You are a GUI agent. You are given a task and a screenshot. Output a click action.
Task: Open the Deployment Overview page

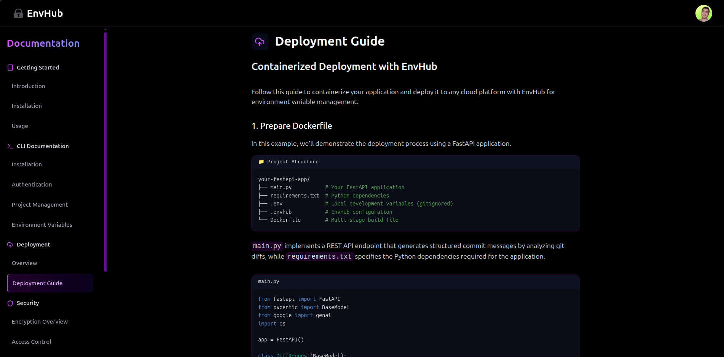(x=24, y=263)
